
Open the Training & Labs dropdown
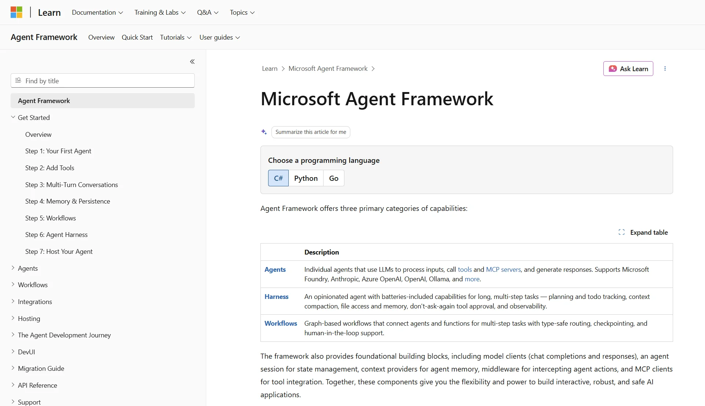[160, 12]
